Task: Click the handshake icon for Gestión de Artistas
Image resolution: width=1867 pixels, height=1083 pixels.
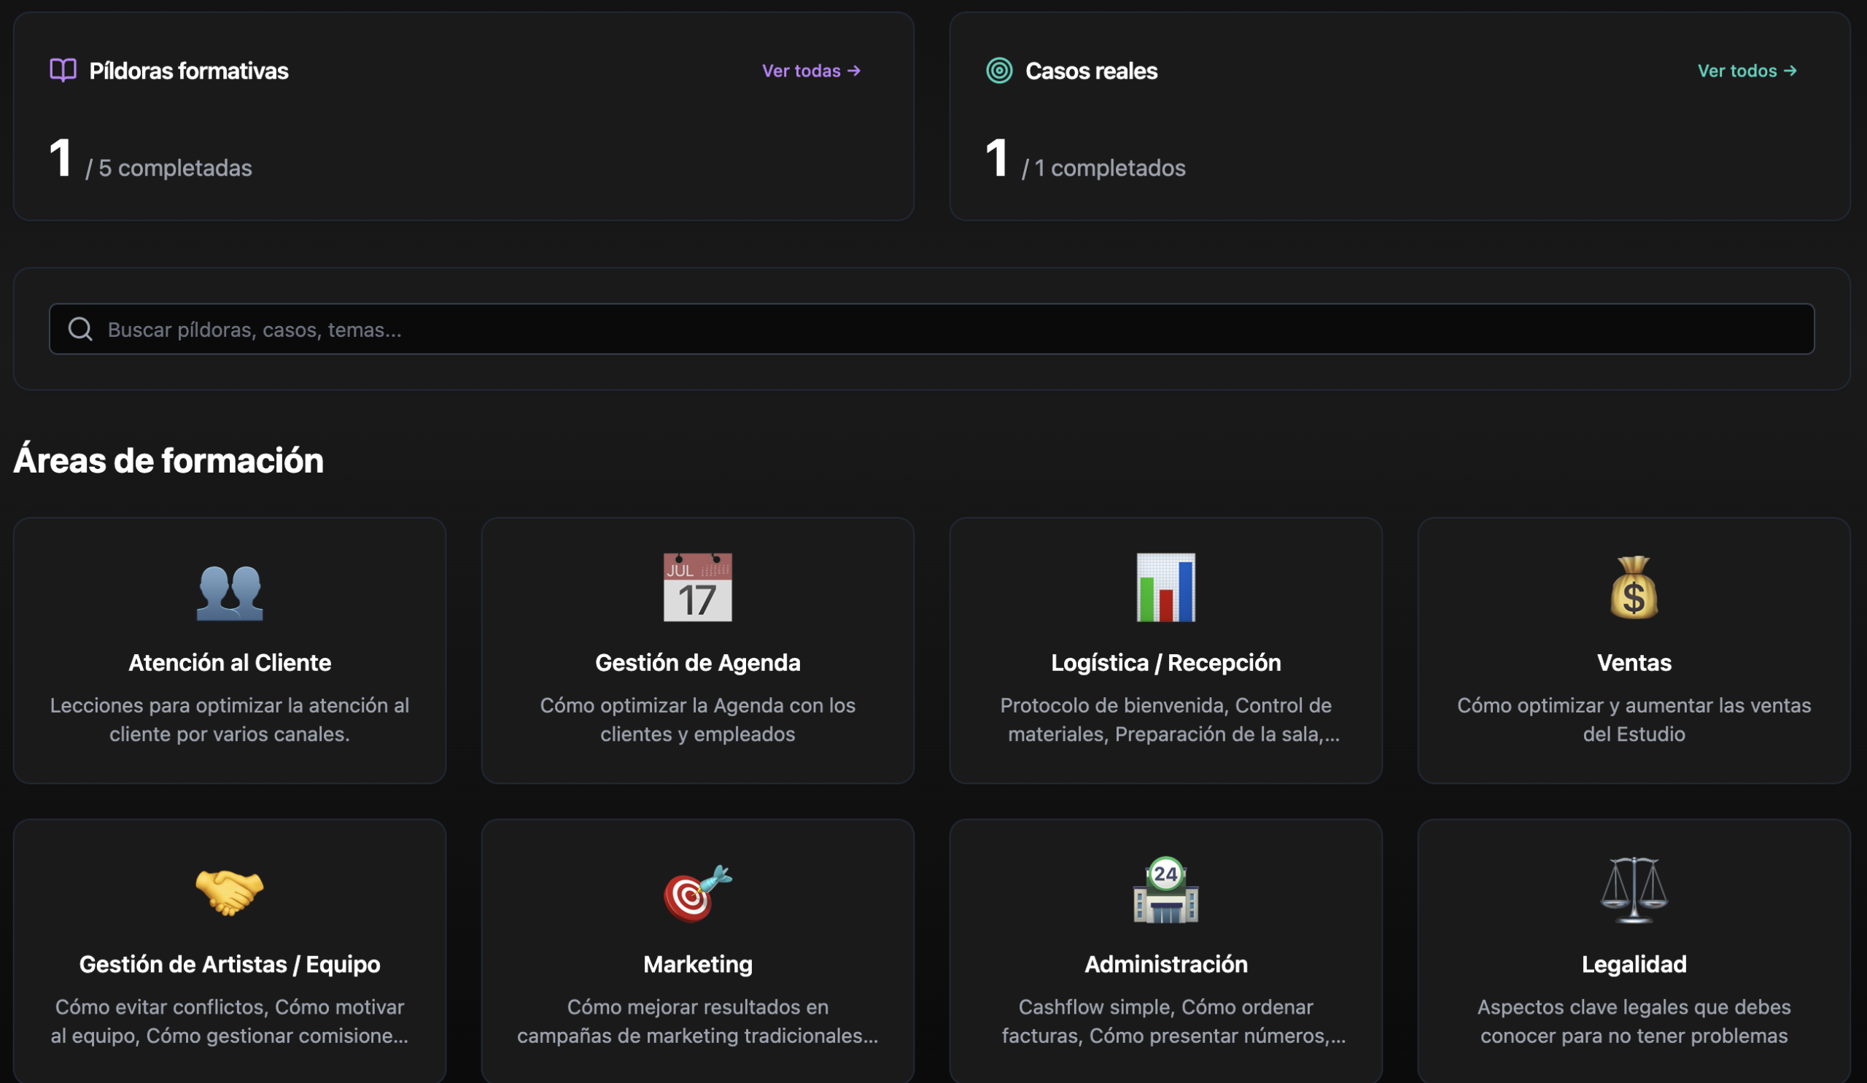Action: pos(230,890)
